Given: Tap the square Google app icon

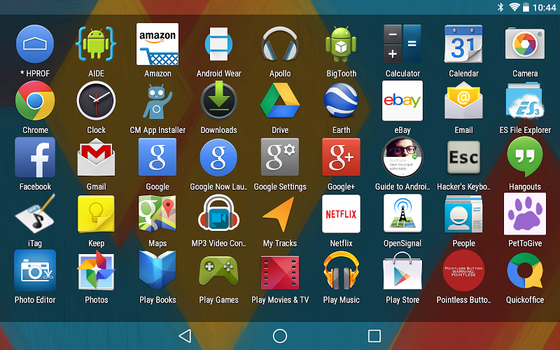Looking at the screenshot, I should pyautogui.click(x=157, y=157).
